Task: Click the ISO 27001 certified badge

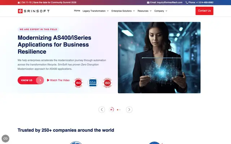Action: click(107, 83)
